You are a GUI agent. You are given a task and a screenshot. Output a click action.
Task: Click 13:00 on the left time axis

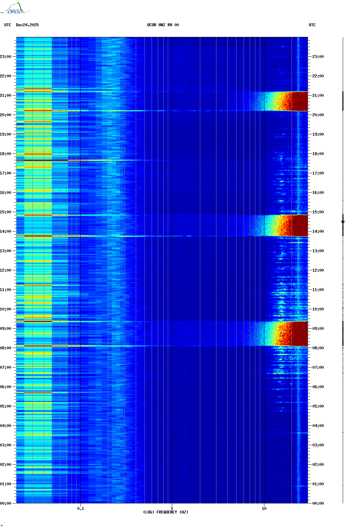(6, 251)
